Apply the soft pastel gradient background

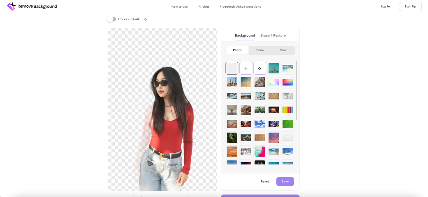point(274,82)
